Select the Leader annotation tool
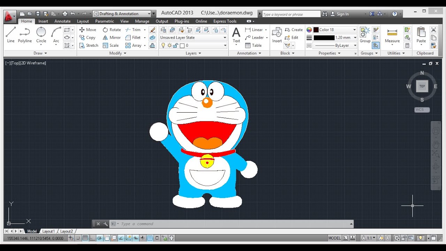446x251 pixels. pyautogui.click(x=254, y=38)
